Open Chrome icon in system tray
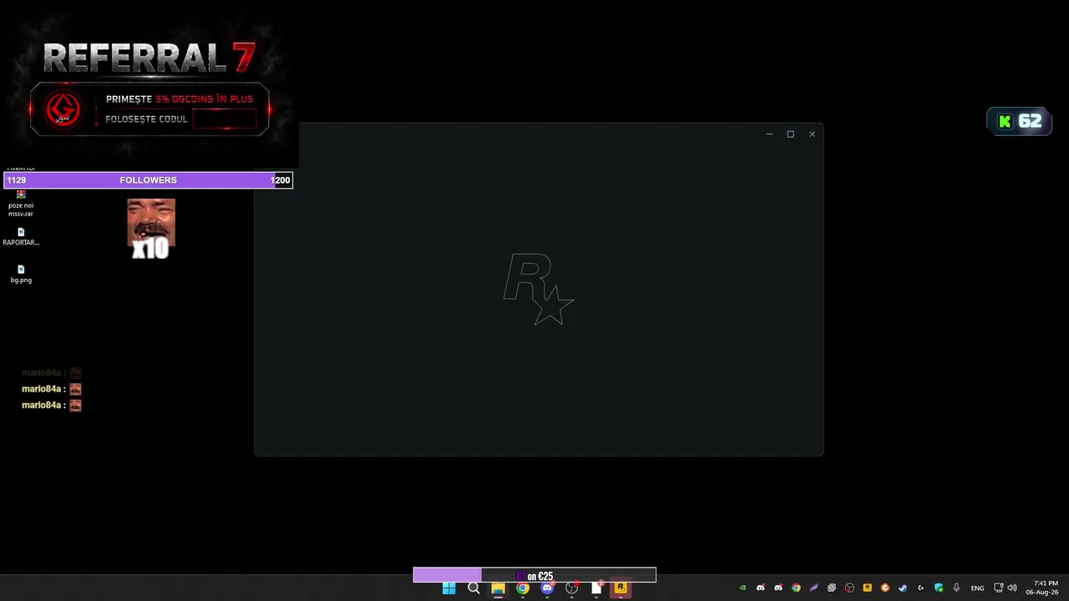Image resolution: width=1069 pixels, height=601 pixels. [796, 588]
